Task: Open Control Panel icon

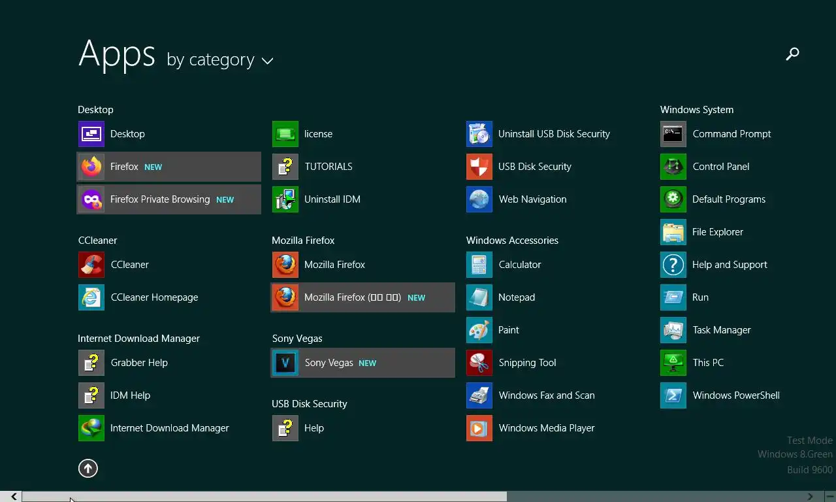Action: tap(673, 167)
